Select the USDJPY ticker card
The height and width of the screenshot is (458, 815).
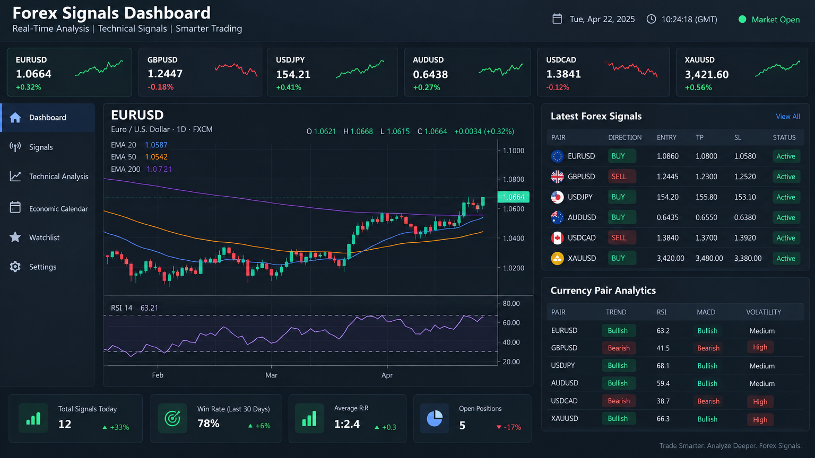click(333, 72)
